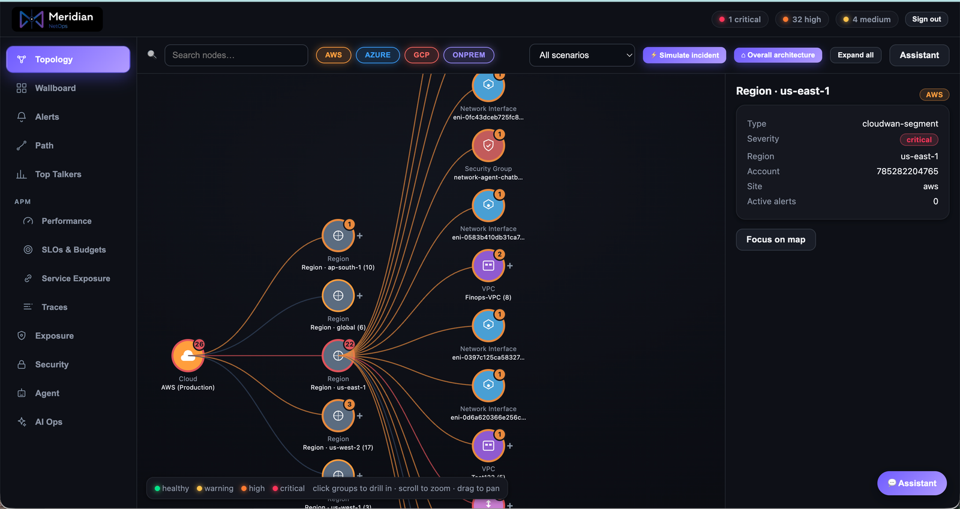Click network interface eni-0fc43dceb725fc8 node
This screenshot has height=509, width=960.
click(x=488, y=86)
